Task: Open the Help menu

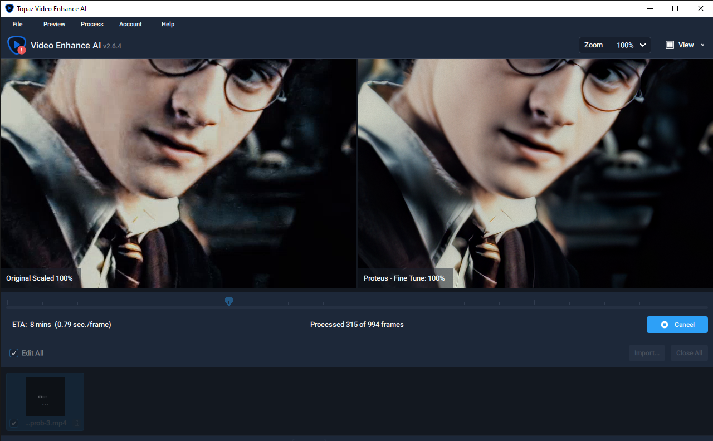Action: tap(168, 24)
